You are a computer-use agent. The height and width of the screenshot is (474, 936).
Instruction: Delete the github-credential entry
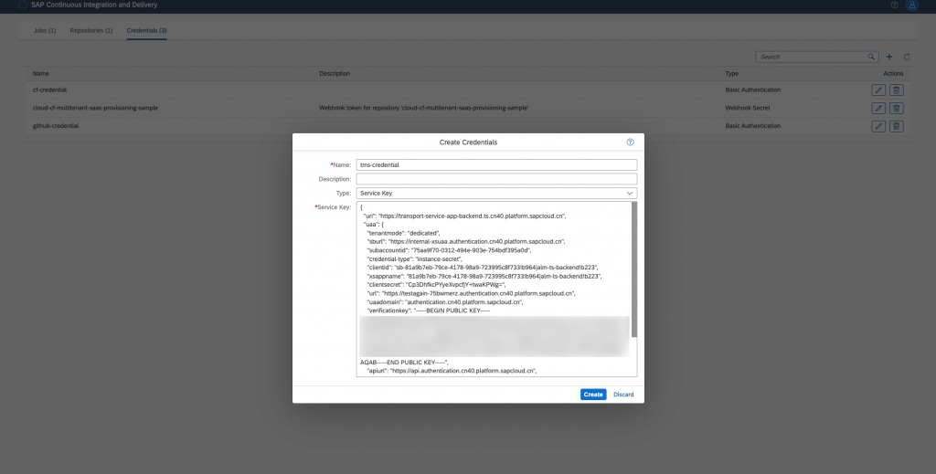[x=896, y=126]
